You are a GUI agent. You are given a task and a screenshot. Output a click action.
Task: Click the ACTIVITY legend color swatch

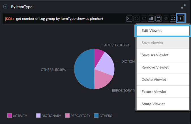click(x=10, y=116)
